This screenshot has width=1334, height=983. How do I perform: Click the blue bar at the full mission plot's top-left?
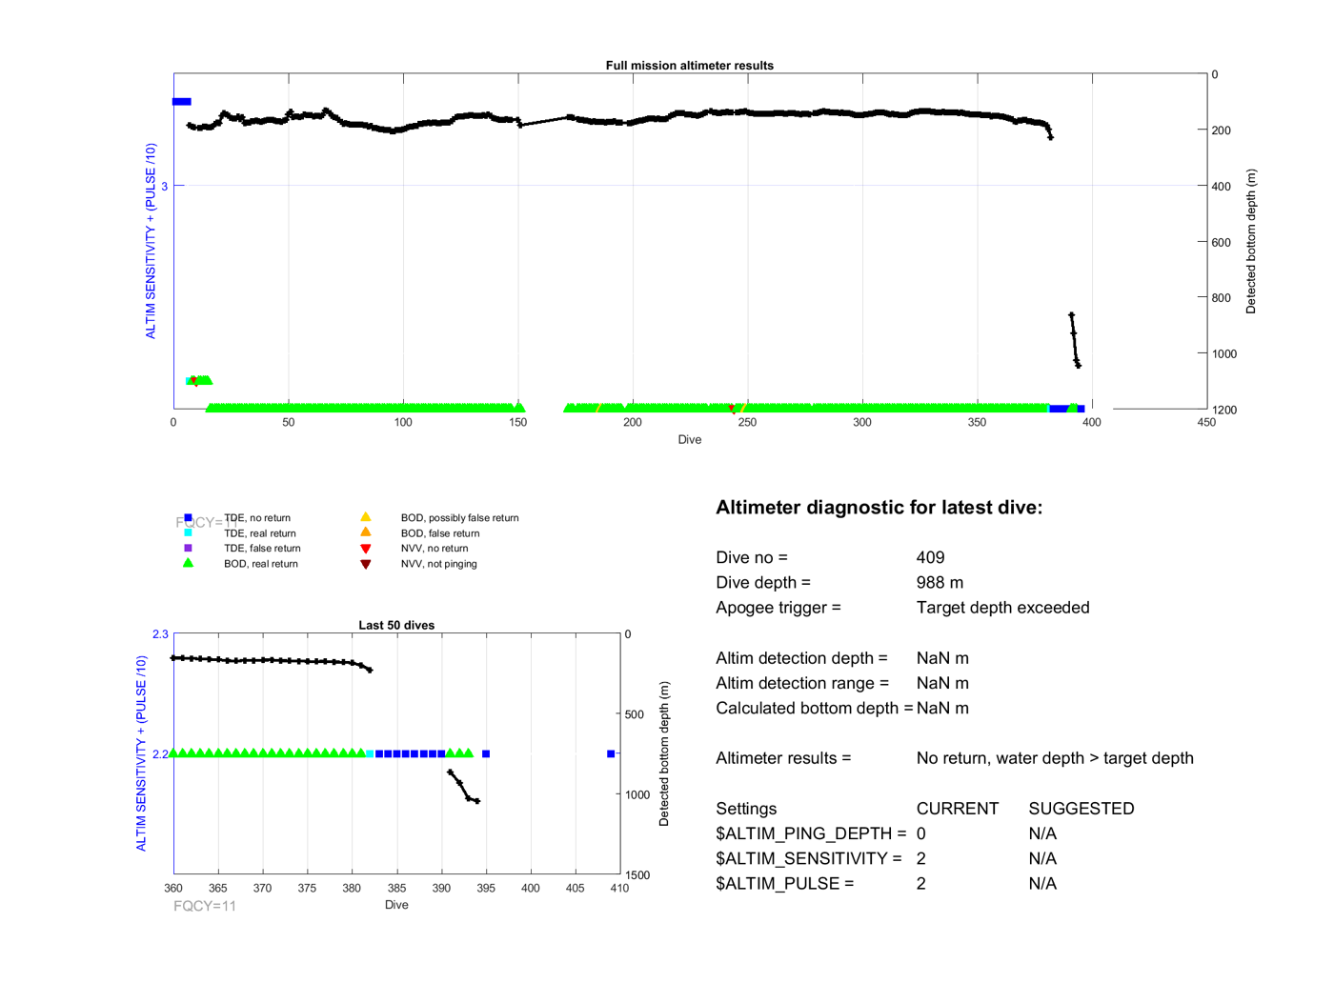pyautogui.click(x=181, y=102)
